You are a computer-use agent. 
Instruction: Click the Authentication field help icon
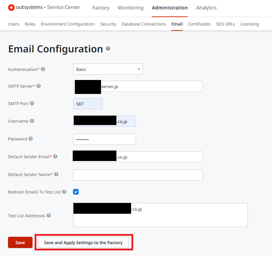click(43, 69)
